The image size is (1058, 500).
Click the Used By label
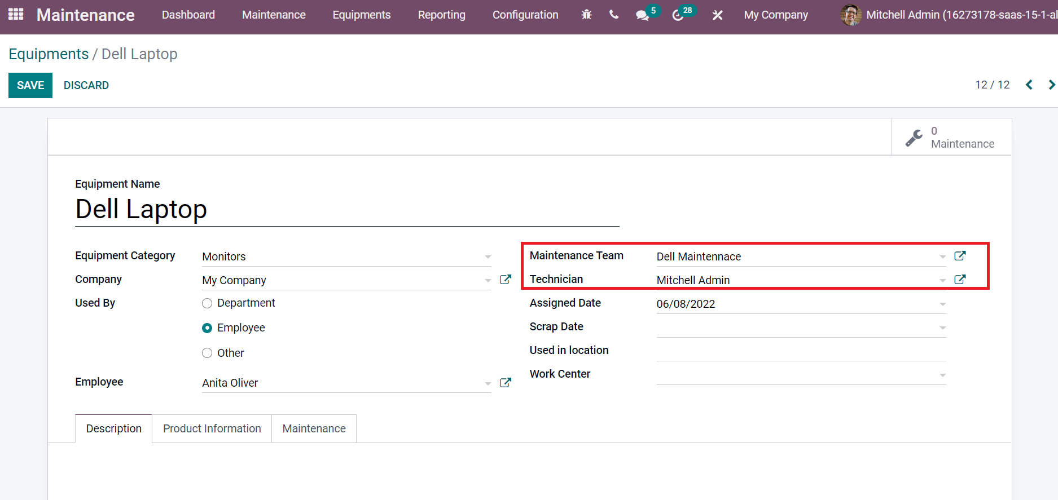click(95, 303)
